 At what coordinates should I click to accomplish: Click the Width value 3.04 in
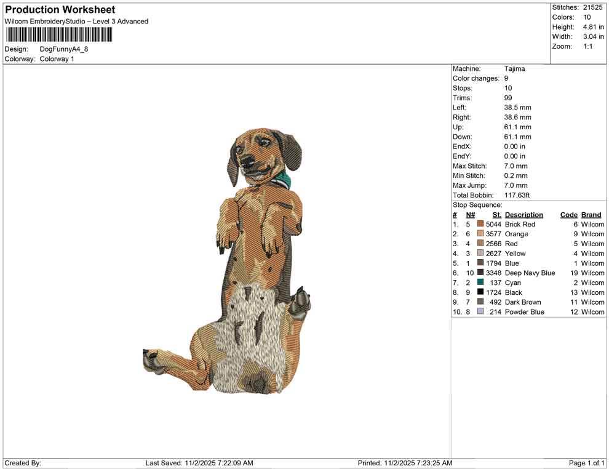593,36
